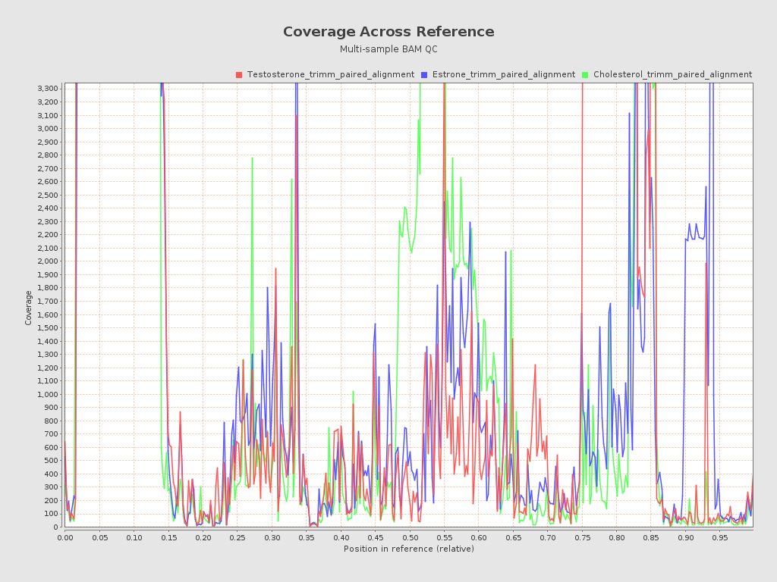The height and width of the screenshot is (582, 777).
Task: Click the red Testosterone legend swatch
Action: coord(239,75)
